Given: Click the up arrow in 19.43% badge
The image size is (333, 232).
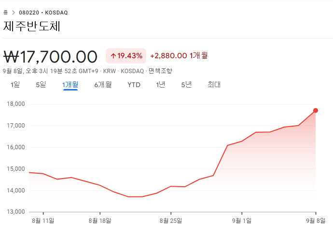Looking at the screenshot, I should click(113, 56).
